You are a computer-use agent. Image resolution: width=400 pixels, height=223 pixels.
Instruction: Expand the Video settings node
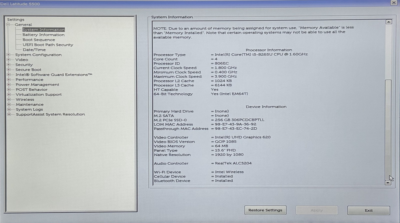8,59
